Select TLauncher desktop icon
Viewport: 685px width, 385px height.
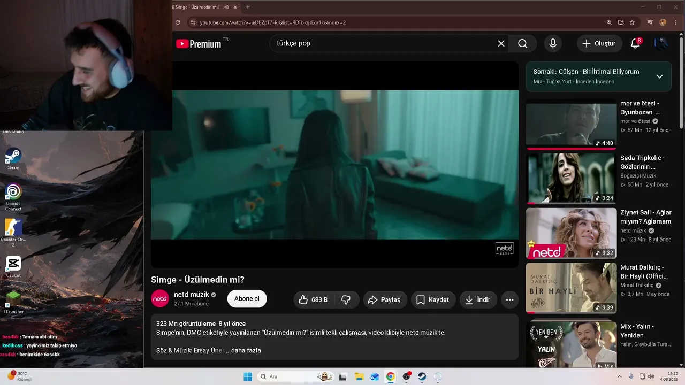tap(13, 302)
